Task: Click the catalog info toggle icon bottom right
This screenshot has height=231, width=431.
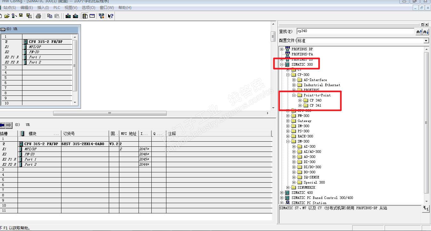Action: click(x=426, y=208)
